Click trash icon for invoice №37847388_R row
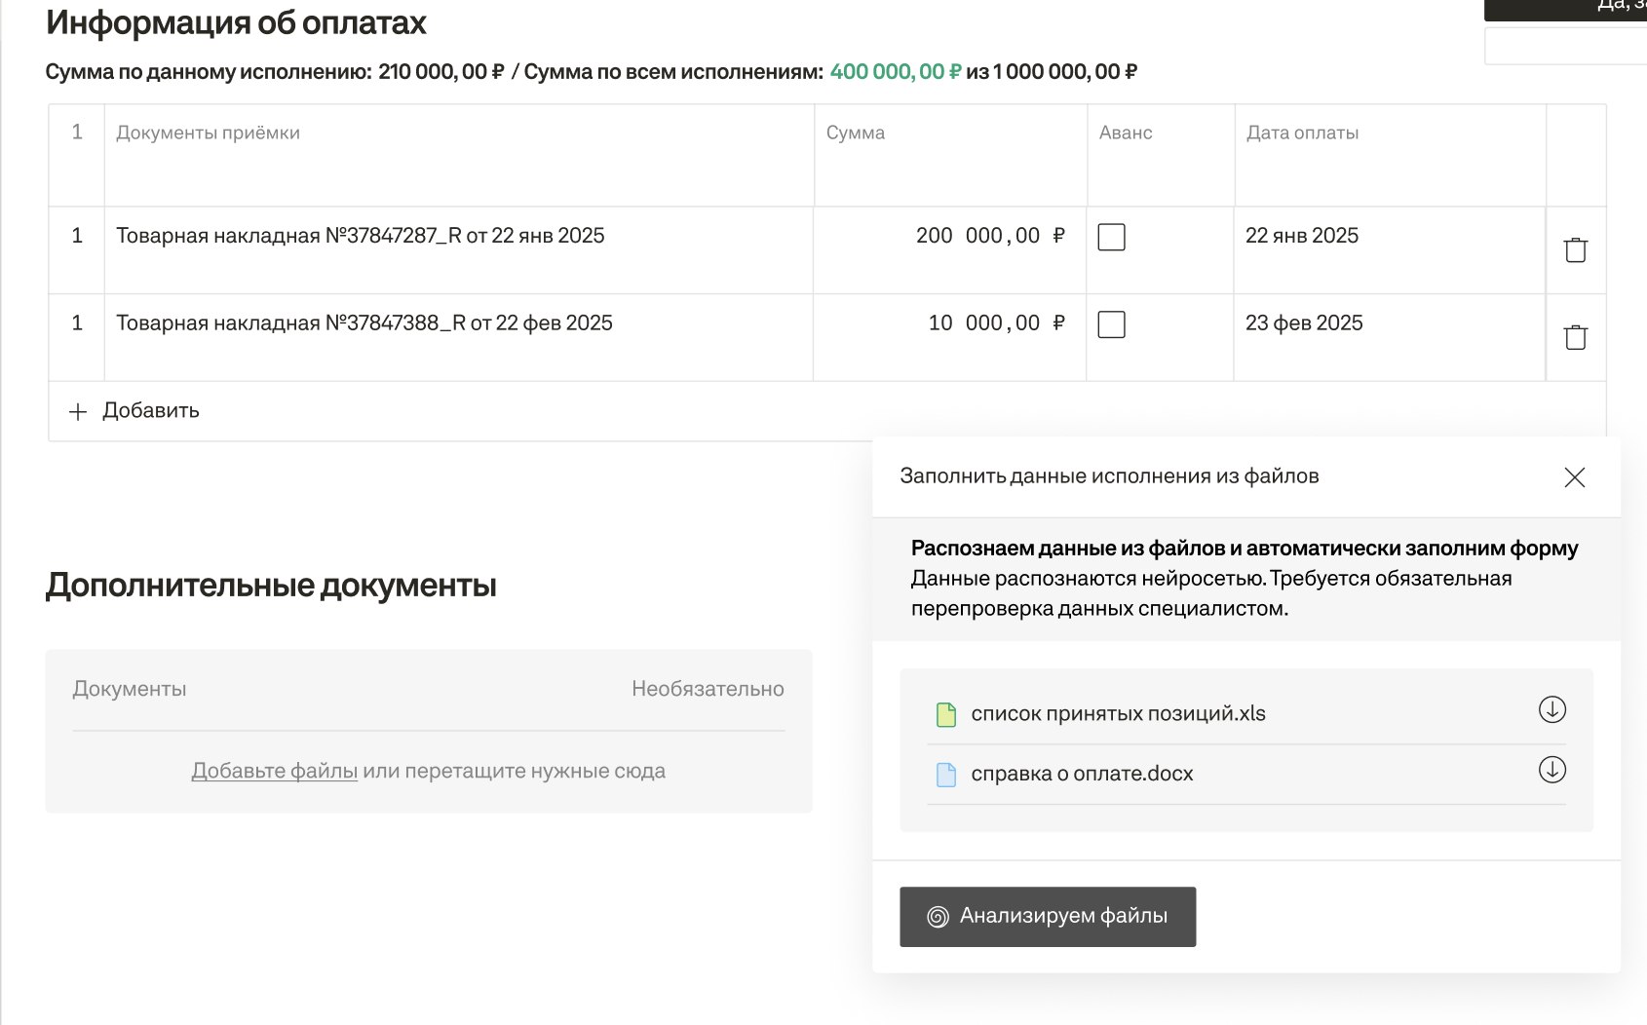 click(1575, 338)
